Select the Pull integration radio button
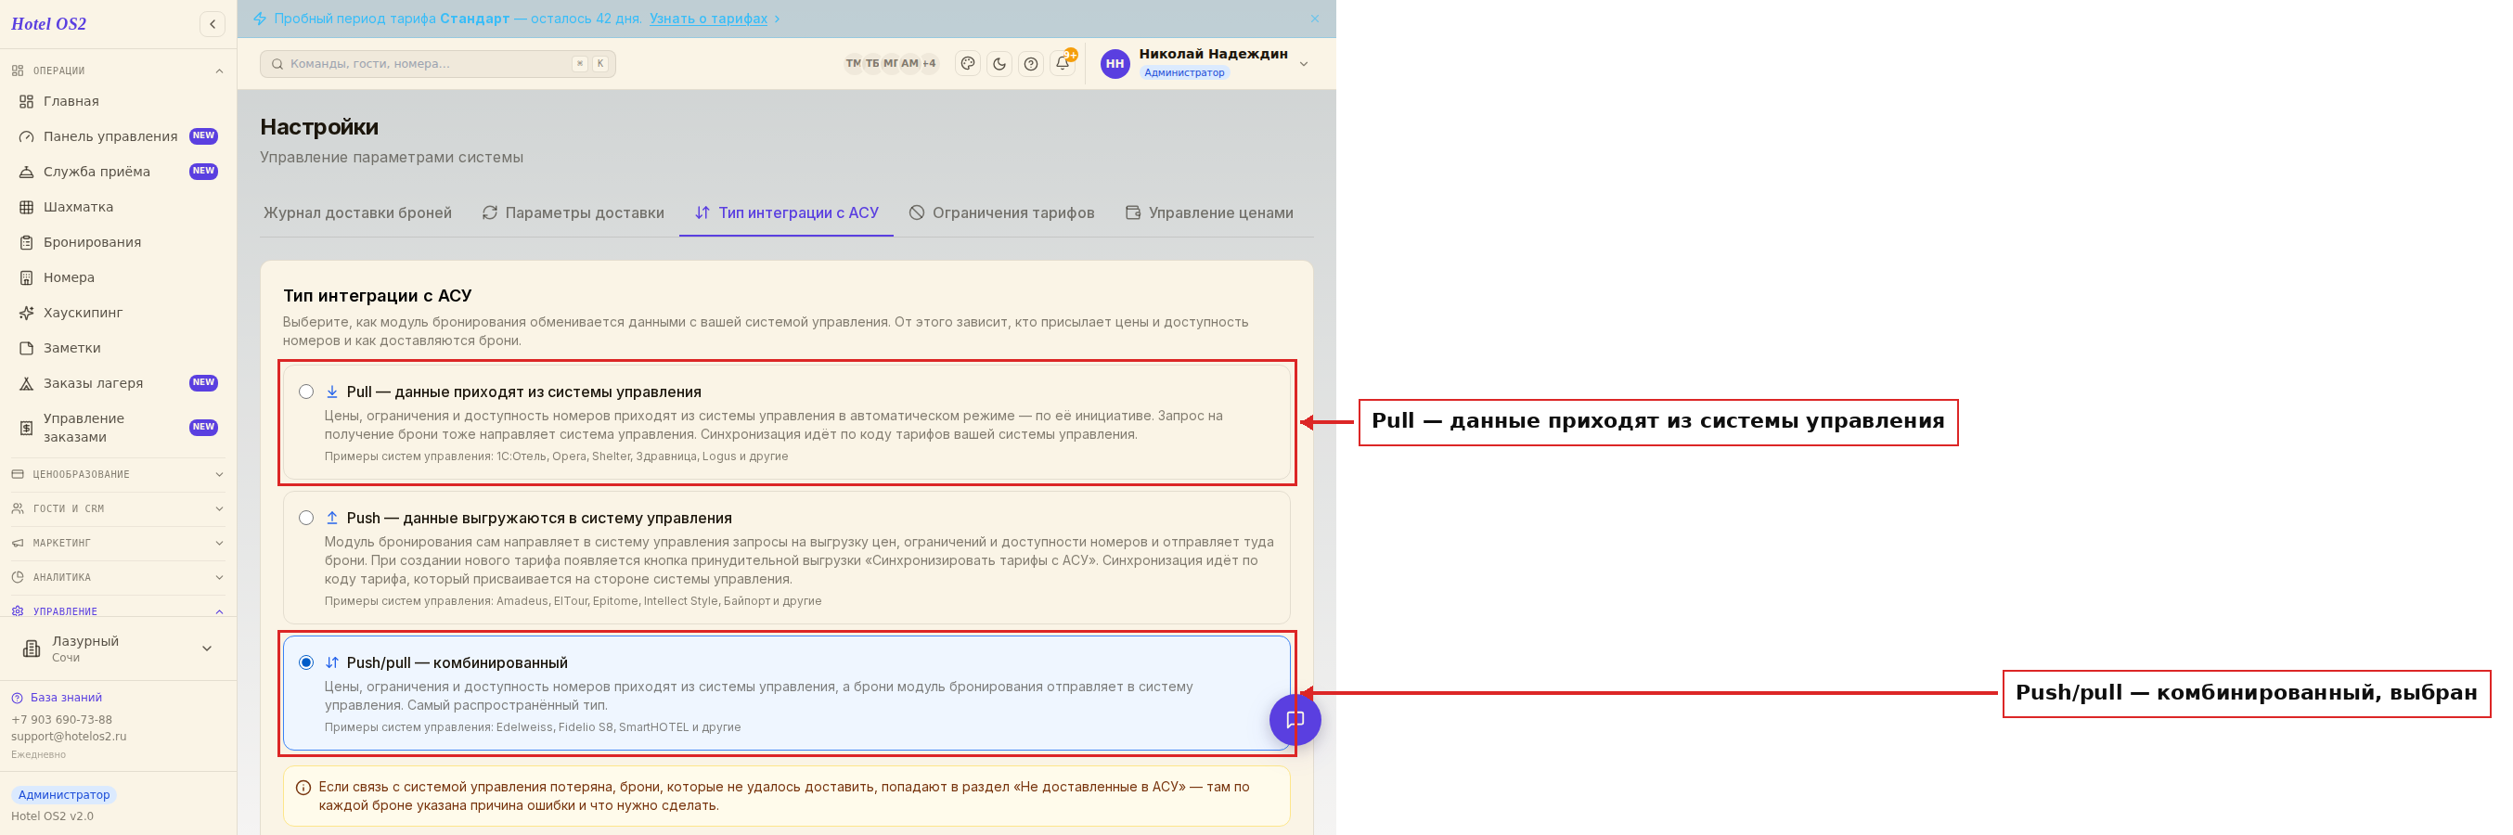The height and width of the screenshot is (835, 2513). (306, 392)
